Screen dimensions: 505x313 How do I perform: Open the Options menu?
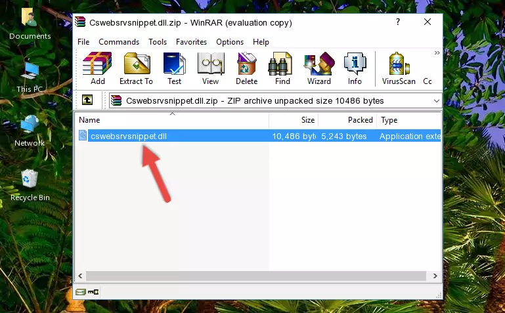tap(230, 42)
